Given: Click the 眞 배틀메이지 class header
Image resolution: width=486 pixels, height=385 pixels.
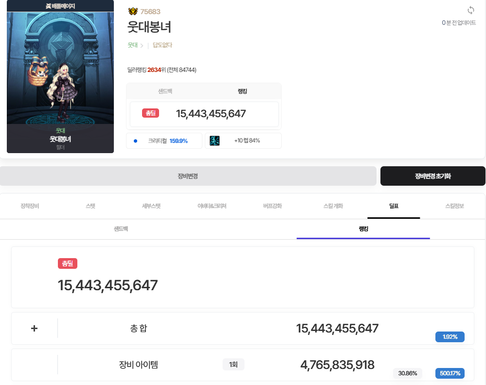Looking at the screenshot, I should tap(60, 6).
